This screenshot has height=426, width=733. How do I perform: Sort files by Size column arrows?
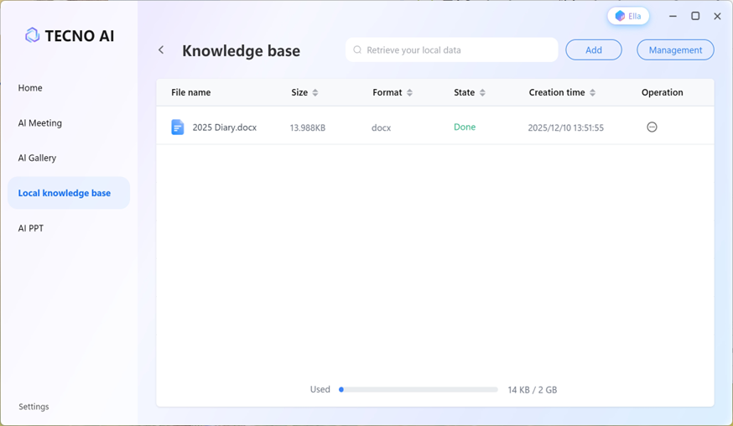click(315, 93)
